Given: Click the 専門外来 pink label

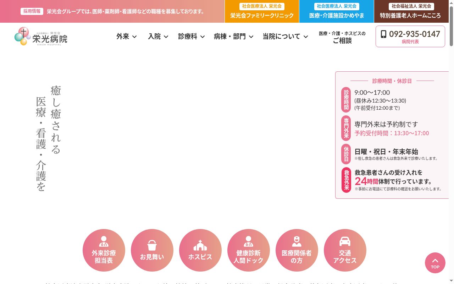Looking at the screenshot, I should [346, 128].
